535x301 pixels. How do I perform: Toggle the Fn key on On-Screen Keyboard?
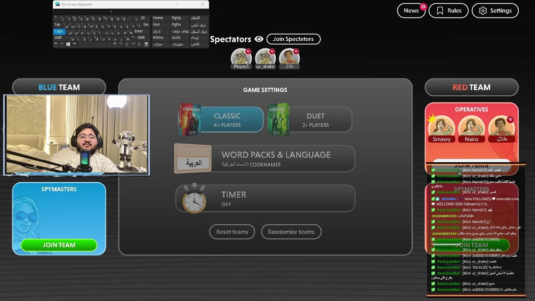point(56,44)
